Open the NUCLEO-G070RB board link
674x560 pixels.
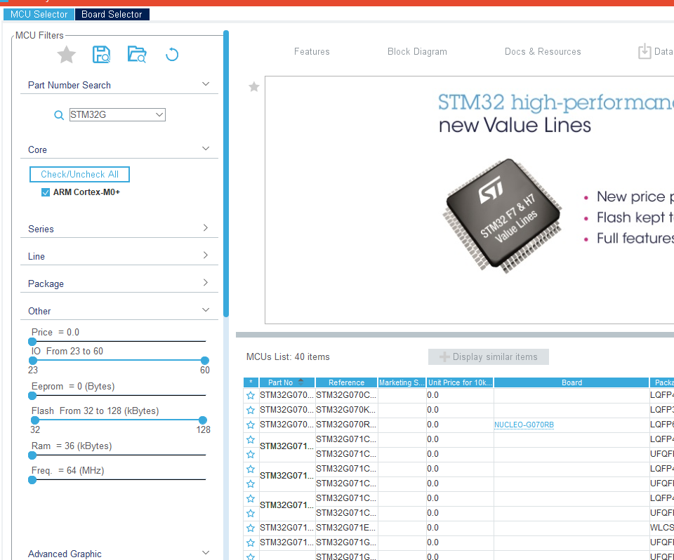(524, 425)
